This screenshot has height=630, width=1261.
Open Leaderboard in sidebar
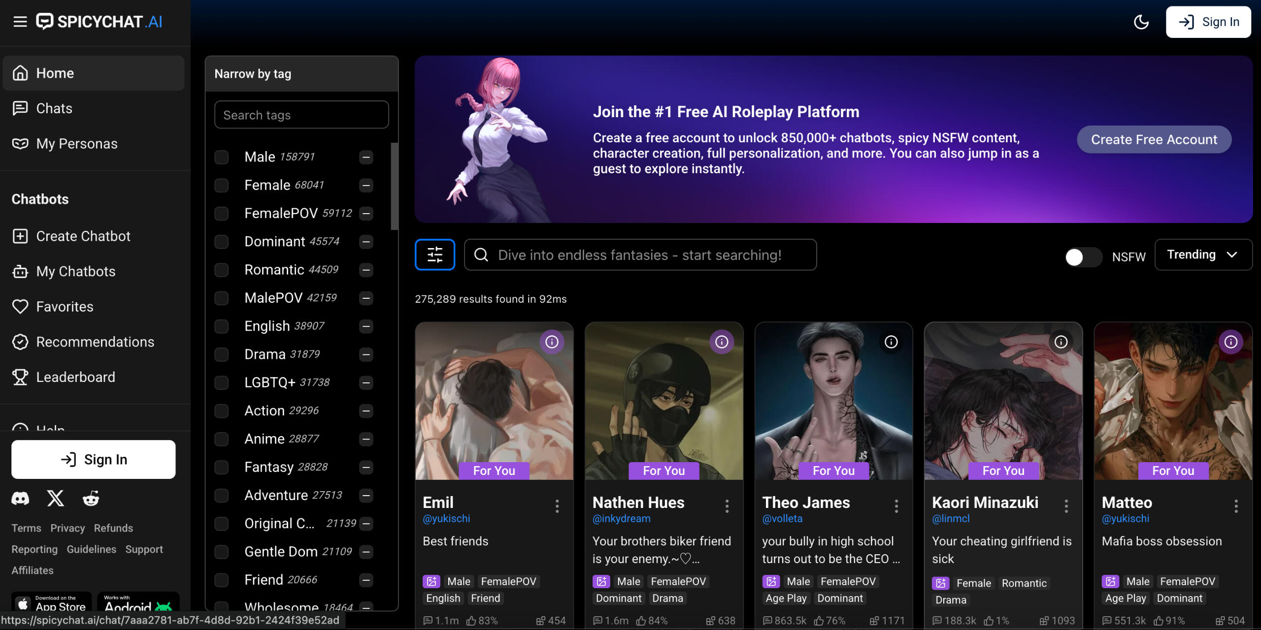point(75,377)
